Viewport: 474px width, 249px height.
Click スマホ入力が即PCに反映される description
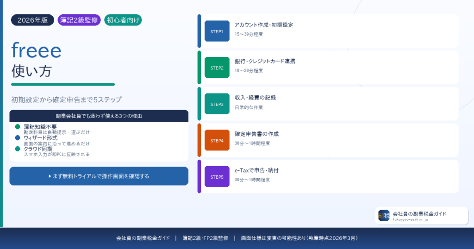[57, 155]
